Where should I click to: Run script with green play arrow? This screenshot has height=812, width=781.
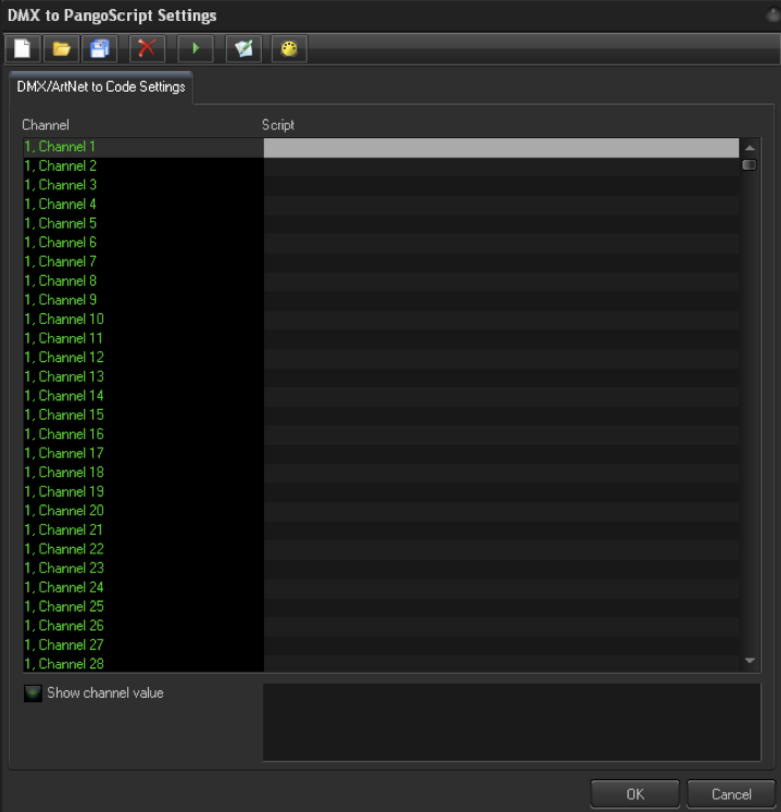195,48
